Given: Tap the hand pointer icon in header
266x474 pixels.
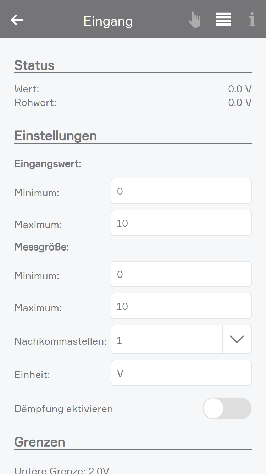Looking at the screenshot, I should click(195, 20).
